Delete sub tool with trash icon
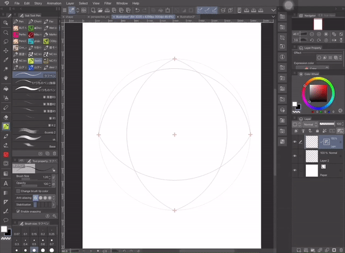Viewport: 345px width, 253px height. 55,153
